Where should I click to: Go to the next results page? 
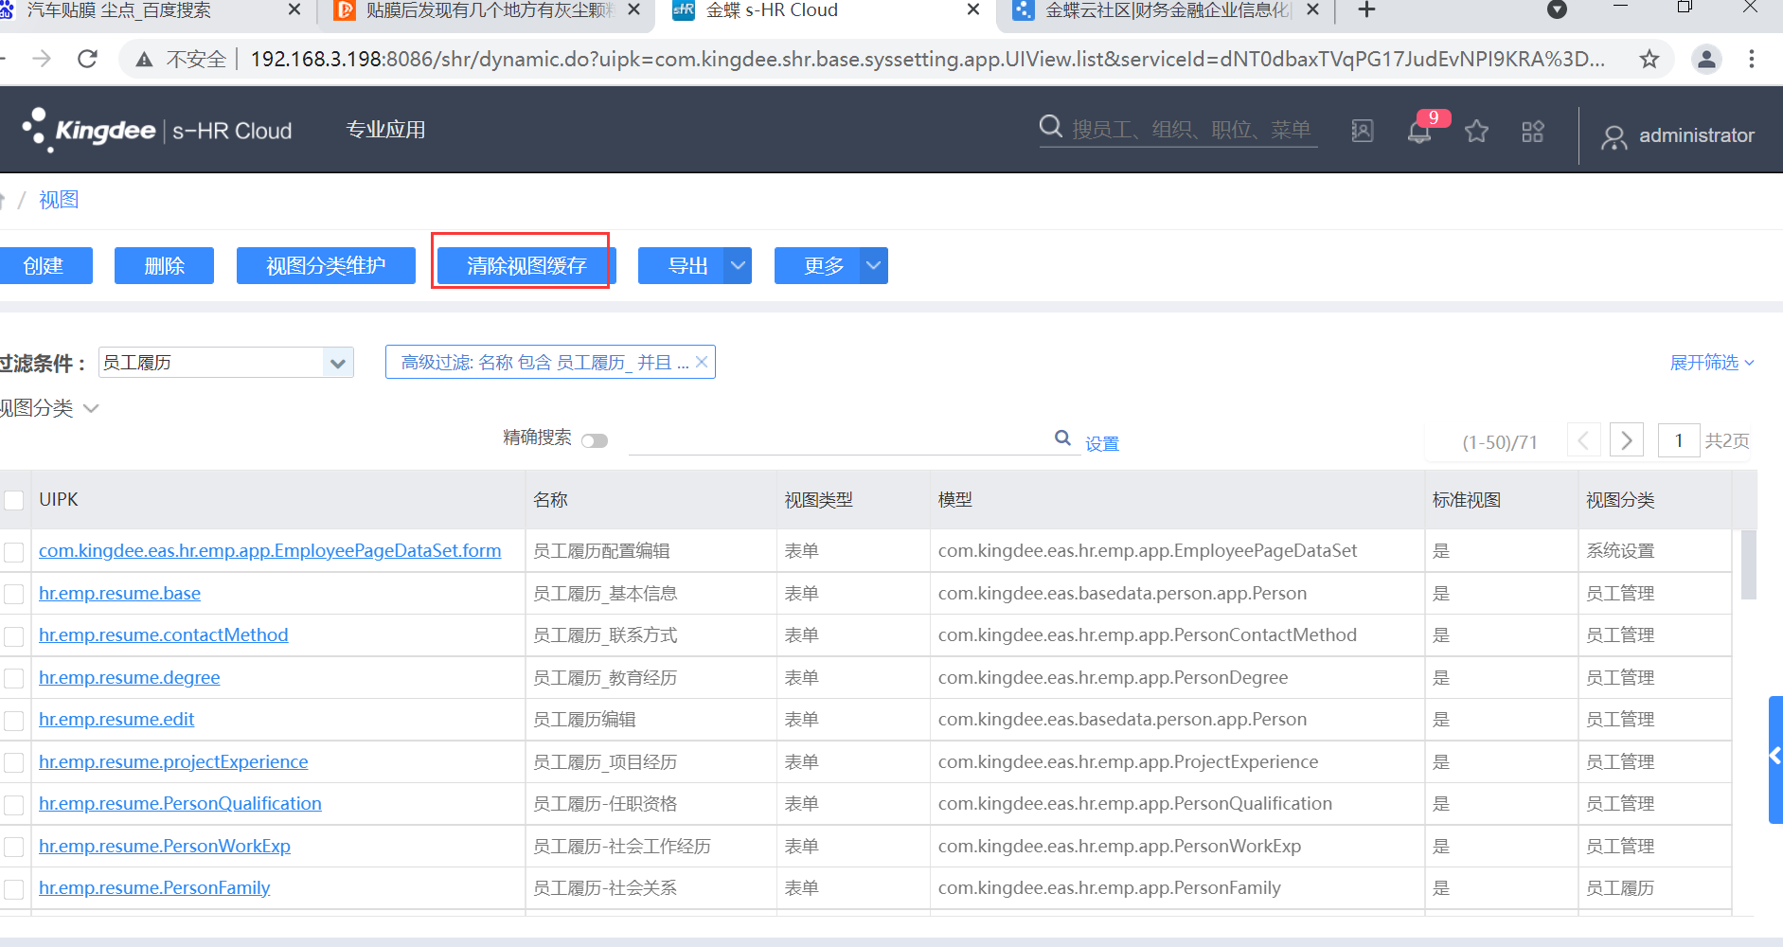pos(1627,440)
